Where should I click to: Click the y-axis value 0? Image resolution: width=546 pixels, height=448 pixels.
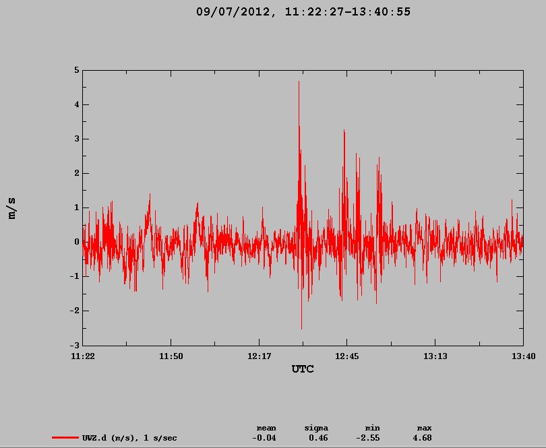tap(77, 242)
